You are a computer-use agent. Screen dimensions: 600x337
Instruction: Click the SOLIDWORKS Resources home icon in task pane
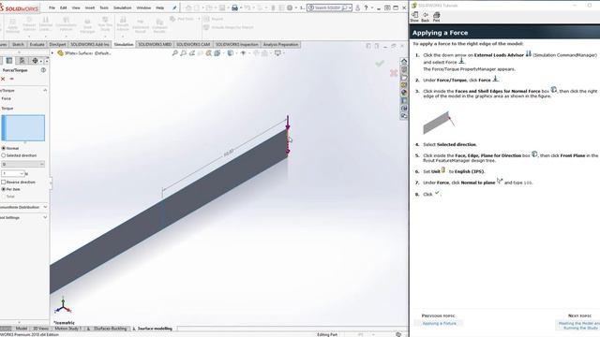(x=404, y=61)
